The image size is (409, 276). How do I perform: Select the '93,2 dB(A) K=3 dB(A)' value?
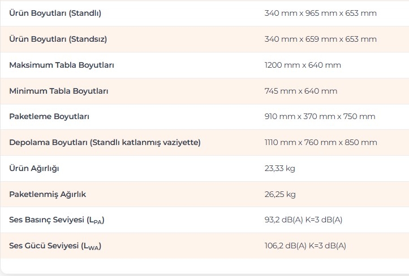tap(303, 220)
